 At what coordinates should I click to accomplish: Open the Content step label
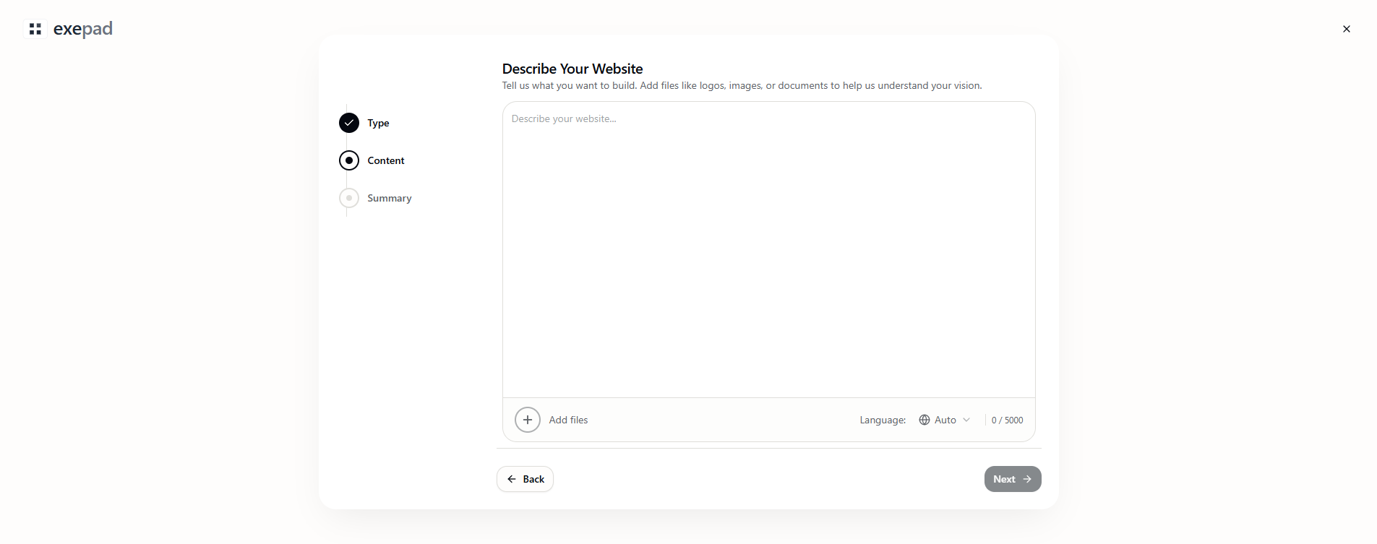point(385,160)
